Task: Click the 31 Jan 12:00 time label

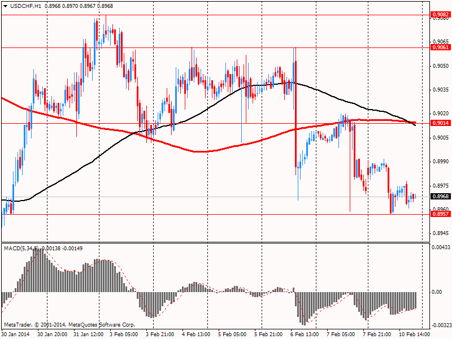Action: point(89,334)
